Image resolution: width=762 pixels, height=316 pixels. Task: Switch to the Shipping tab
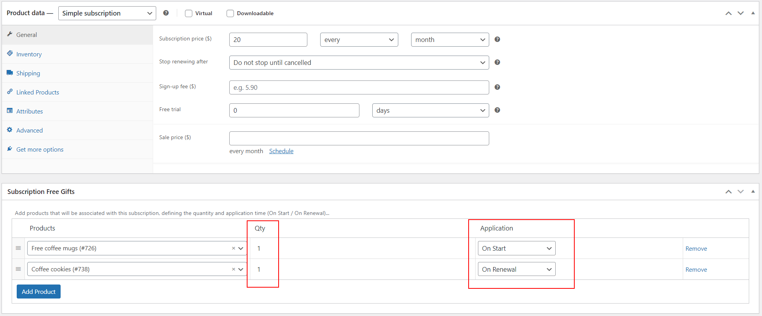click(77, 73)
